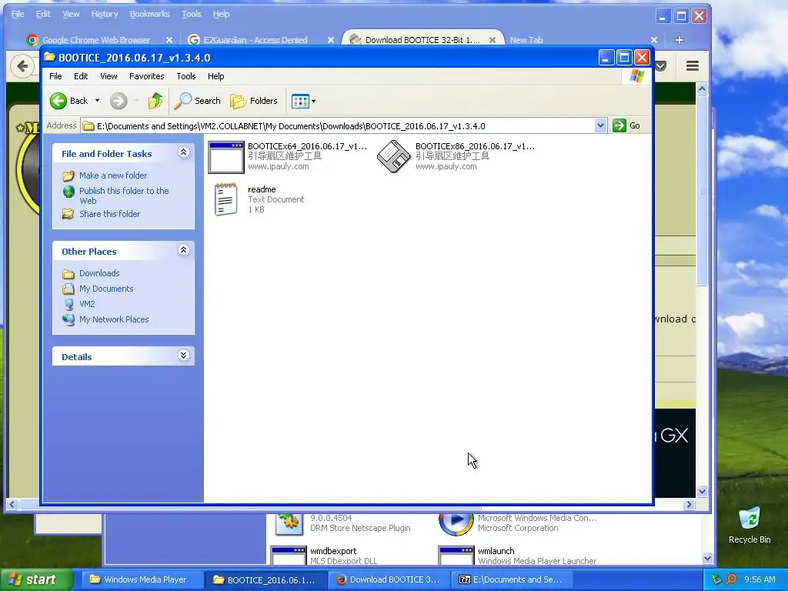Click the green network tray icon

716,579
